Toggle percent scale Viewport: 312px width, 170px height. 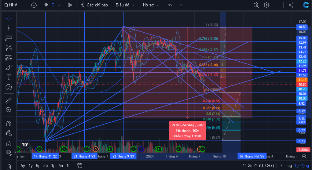pyautogui.click(x=281, y=166)
